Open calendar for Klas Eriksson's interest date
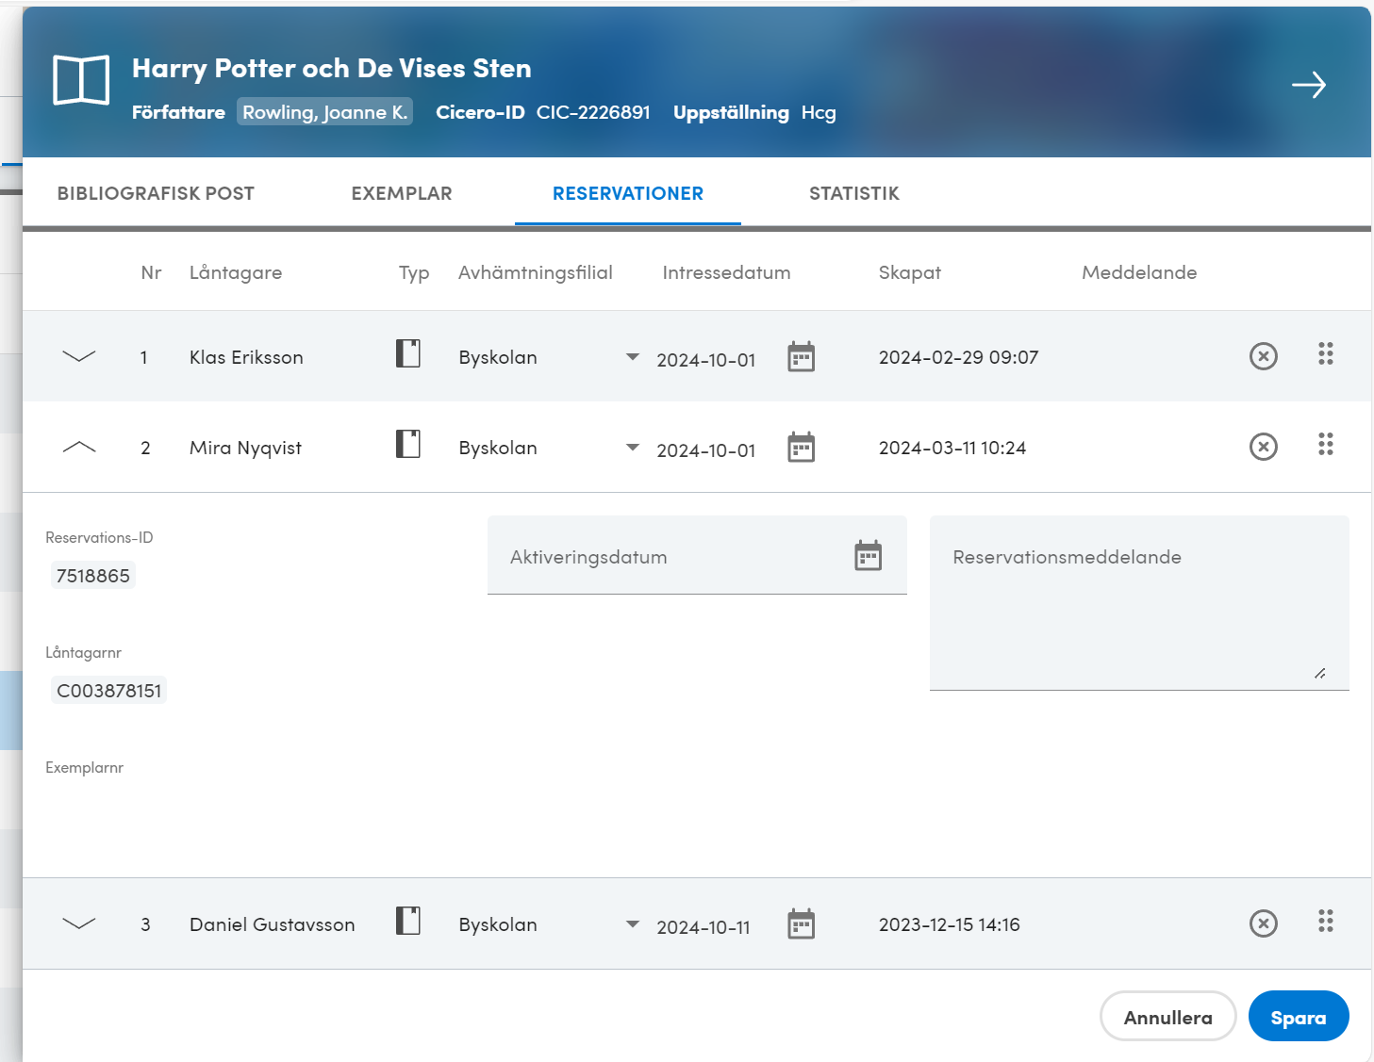 pos(801,357)
